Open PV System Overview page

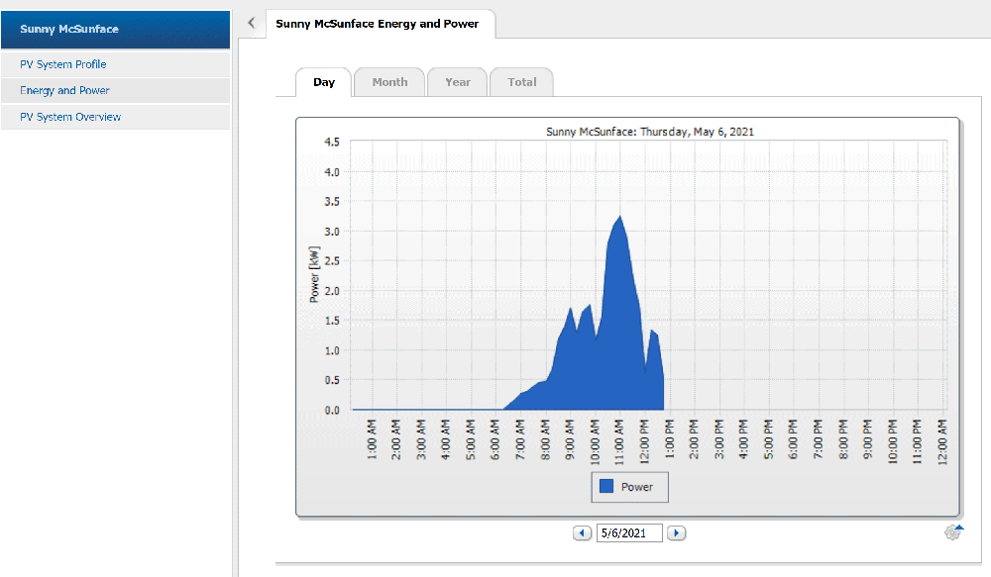(70, 117)
